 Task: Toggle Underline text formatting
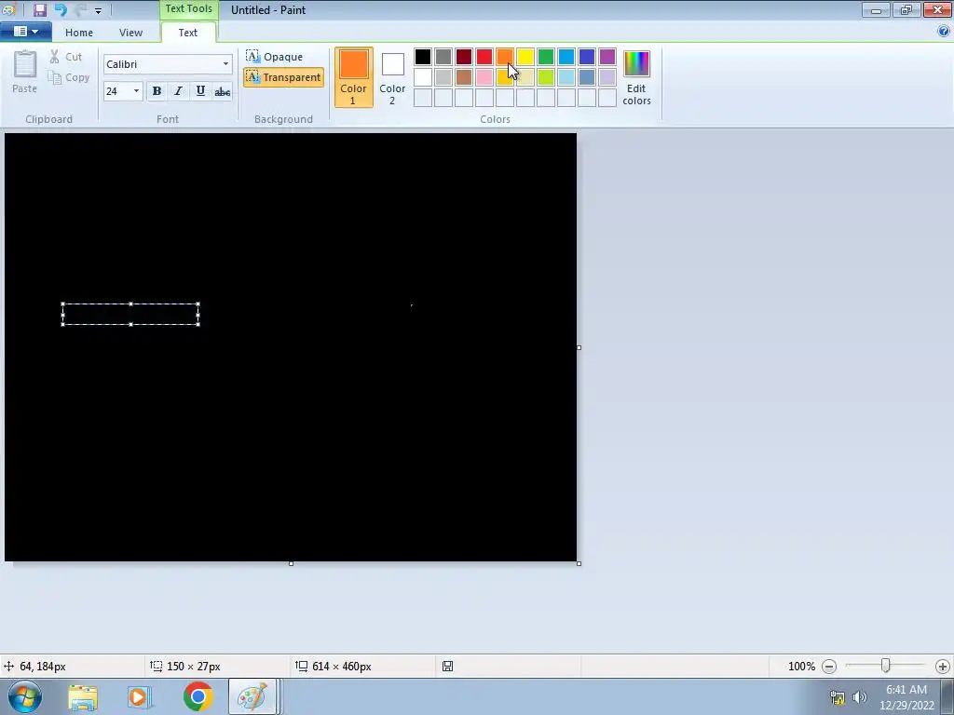point(200,91)
